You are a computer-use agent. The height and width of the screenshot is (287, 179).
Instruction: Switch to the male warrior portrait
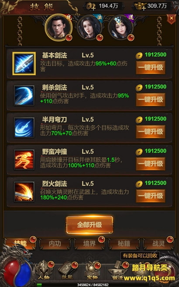click(x=59, y=28)
